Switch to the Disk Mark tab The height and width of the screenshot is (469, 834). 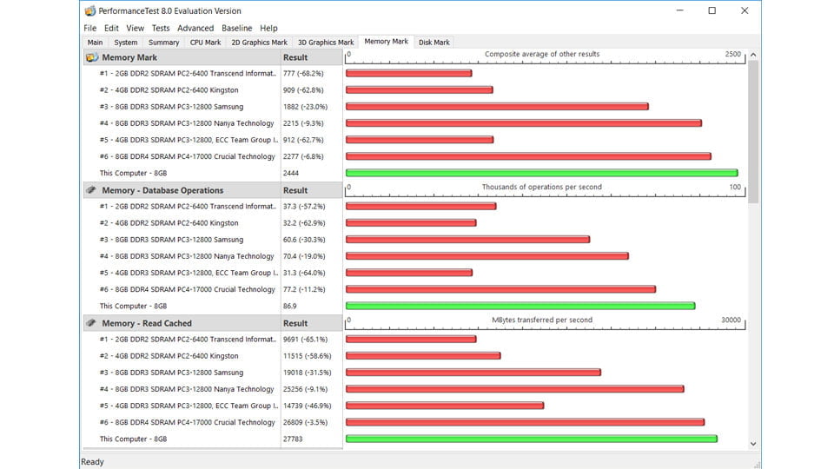click(x=434, y=42)
